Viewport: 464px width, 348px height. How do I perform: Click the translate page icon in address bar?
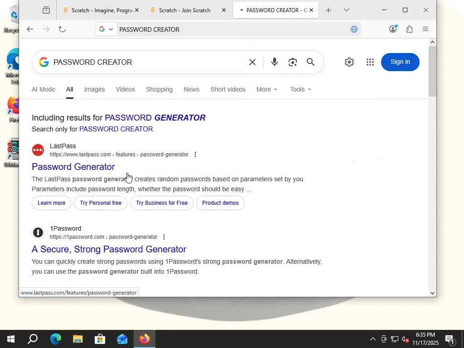354,29
